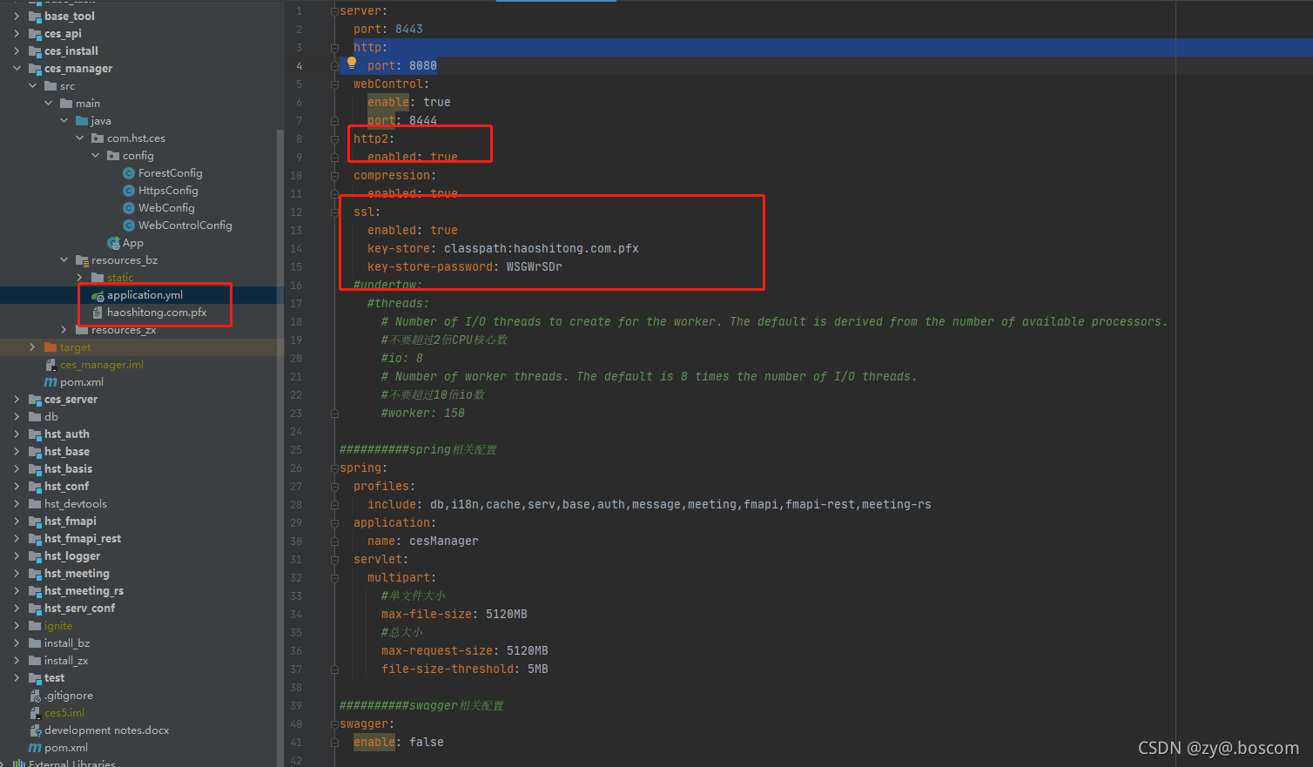Open ForestConfig class file
The image size is (1313, 767).
[x=170, y=173]
